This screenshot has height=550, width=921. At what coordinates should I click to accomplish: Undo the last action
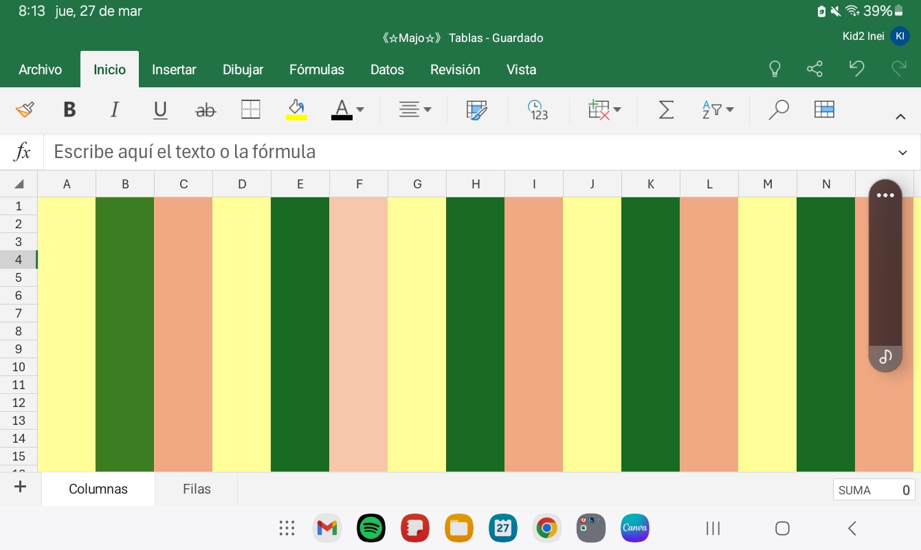[x=856, y=69]
